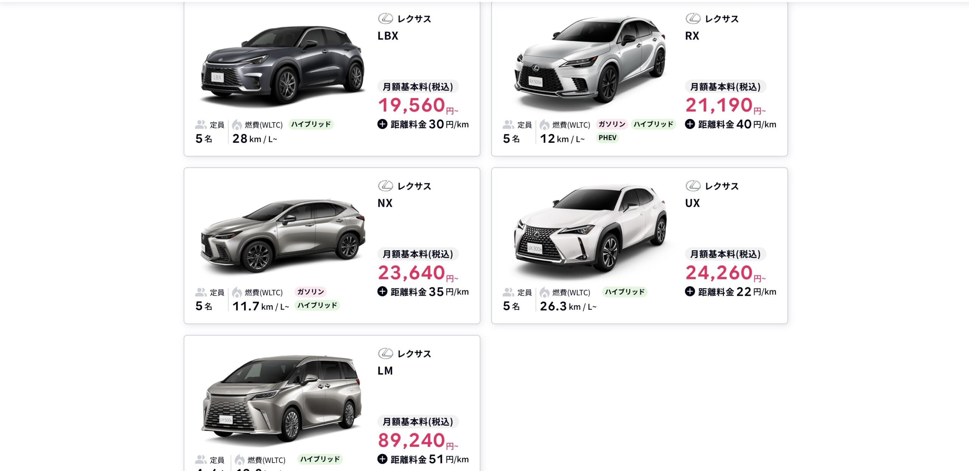Click the PHEV tag on RX card

pyautogui.click(x=608, y=138)
